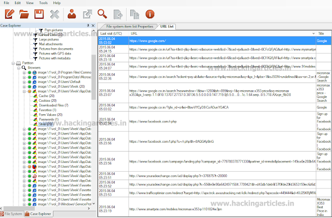Image resolution: width=332 pixels, height=218 pixels.
Task: Collapse the Browsers tree node
Action: coord(19,68)
